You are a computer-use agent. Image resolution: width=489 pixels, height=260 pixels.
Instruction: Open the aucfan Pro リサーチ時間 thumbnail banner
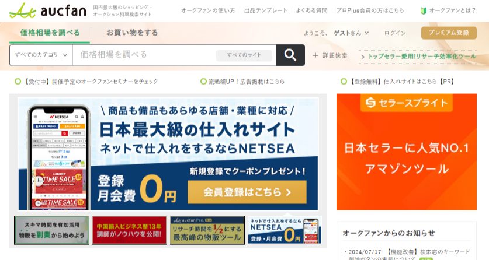pyautogui.click(x=207, y=230)
